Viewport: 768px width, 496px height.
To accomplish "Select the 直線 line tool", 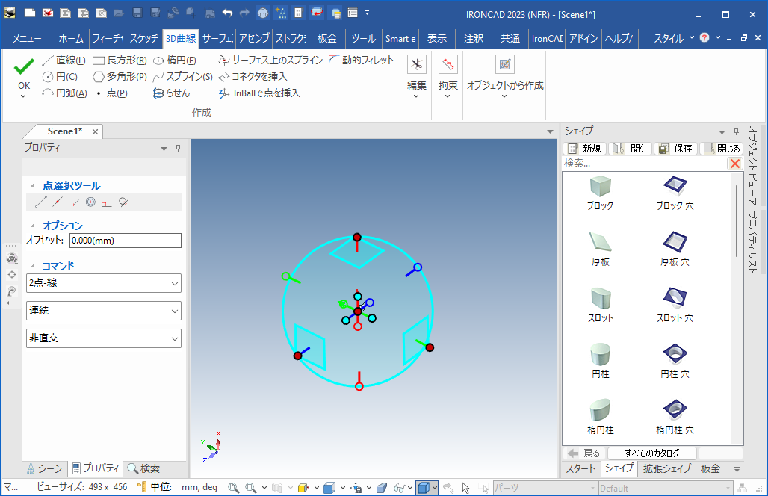I will pos(64,61).
